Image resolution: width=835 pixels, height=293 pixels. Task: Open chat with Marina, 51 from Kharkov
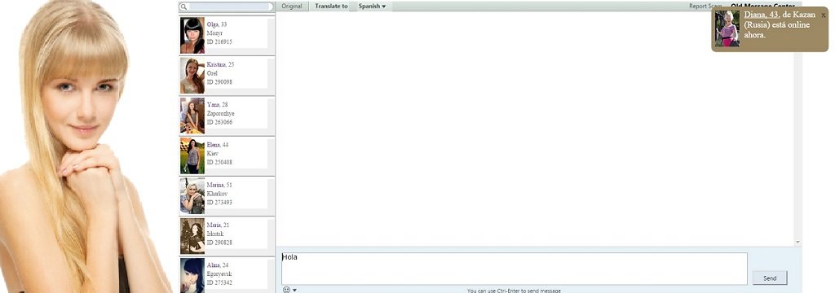tap(227, 196)
